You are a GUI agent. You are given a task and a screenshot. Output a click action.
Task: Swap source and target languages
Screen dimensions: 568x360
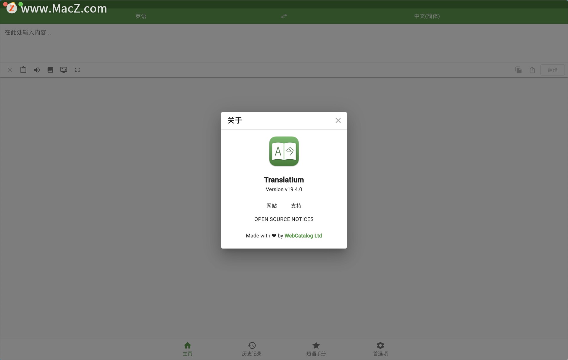284,16
